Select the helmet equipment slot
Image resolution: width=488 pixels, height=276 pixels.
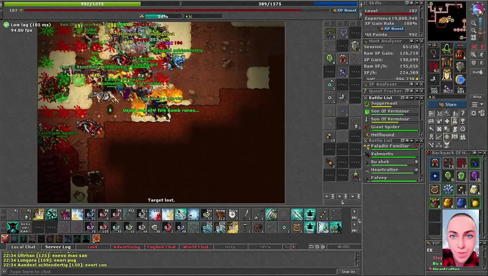[x=447, y=49]
